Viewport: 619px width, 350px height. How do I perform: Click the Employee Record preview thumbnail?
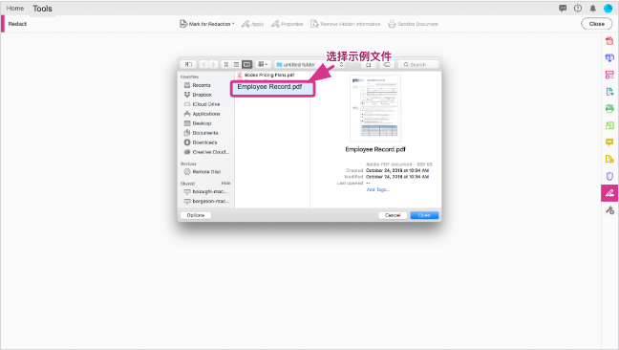pos(375,108)
